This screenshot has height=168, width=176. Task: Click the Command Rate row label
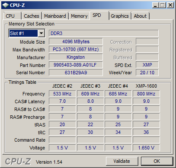(x=30, y=140)
